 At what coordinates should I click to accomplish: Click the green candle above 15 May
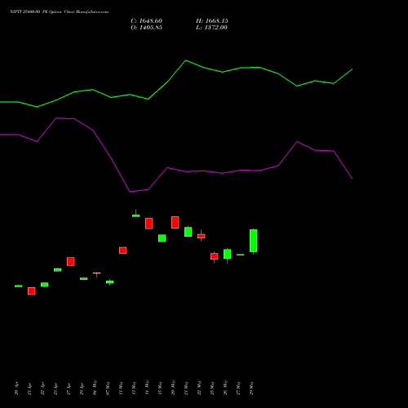tap(162, 238)
